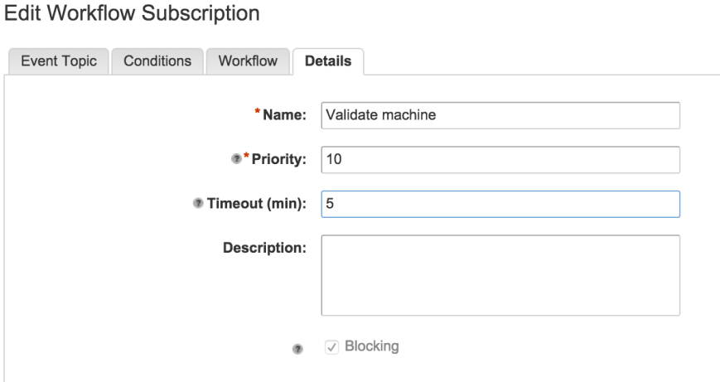Click the Blocking checkbox label text

(371, 346)
